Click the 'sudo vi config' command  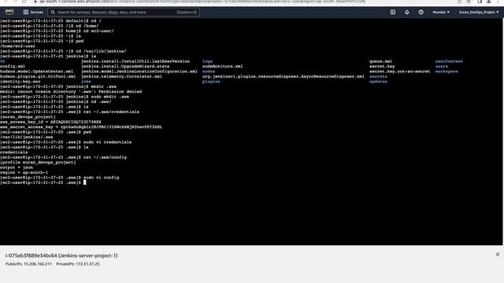point(101,178)
